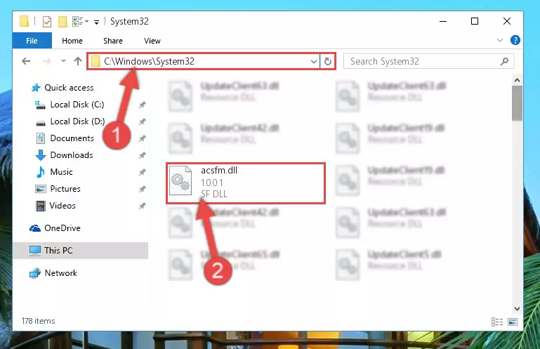This screenshot has width=540, height=349.
Task: Open the File ribbon tab
Action: click(x=32, y=41)
